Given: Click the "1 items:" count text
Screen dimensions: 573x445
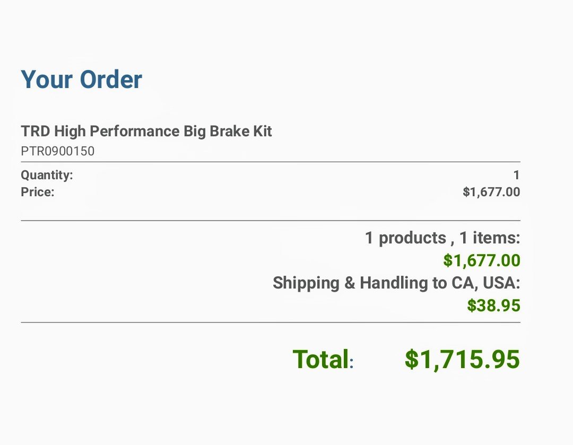Looking at the screenshot, I should (x=490, y=238).
